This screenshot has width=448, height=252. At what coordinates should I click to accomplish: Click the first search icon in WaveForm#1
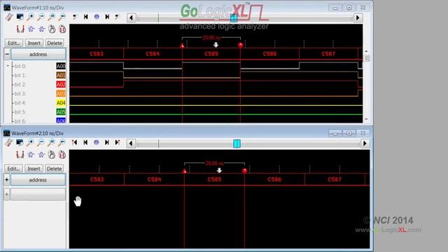[75, 17]
